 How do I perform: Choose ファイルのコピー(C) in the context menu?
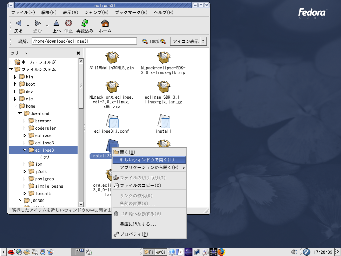[x=149, y=185]
